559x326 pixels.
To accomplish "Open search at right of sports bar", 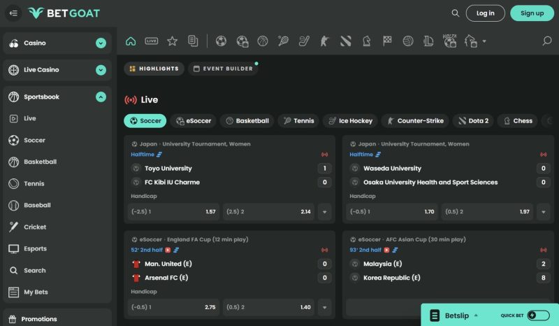I will (x=547, y=41).
